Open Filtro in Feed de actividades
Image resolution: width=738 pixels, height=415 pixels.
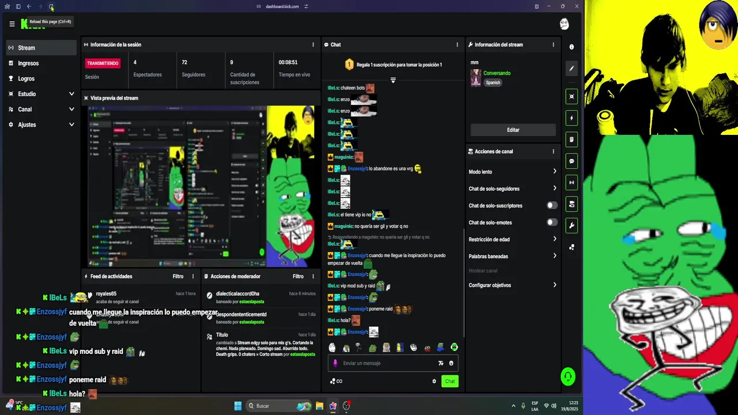tap(178, 276)
